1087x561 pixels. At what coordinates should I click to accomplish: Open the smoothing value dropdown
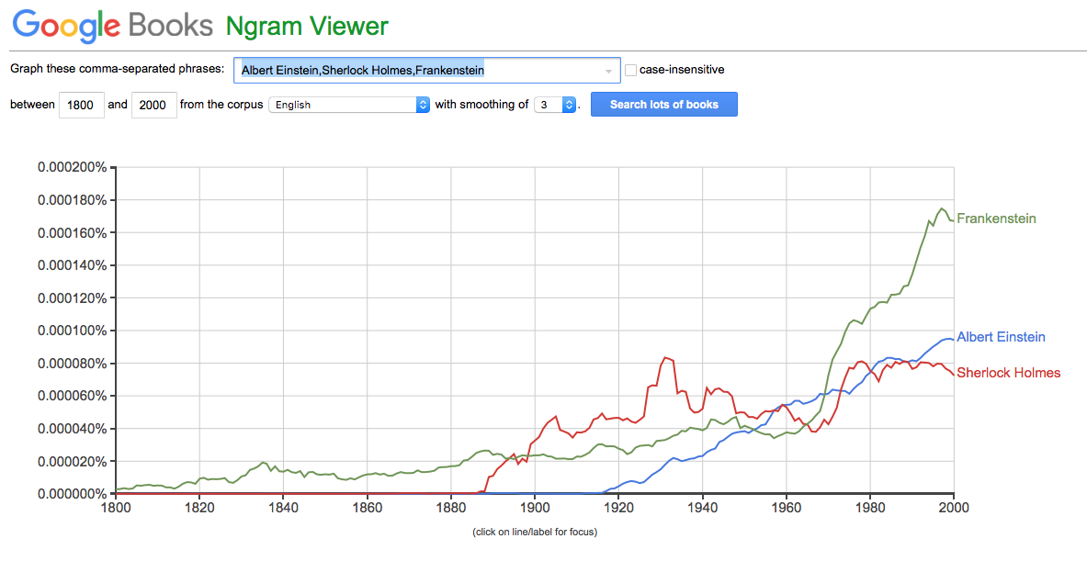click(556, 105)
